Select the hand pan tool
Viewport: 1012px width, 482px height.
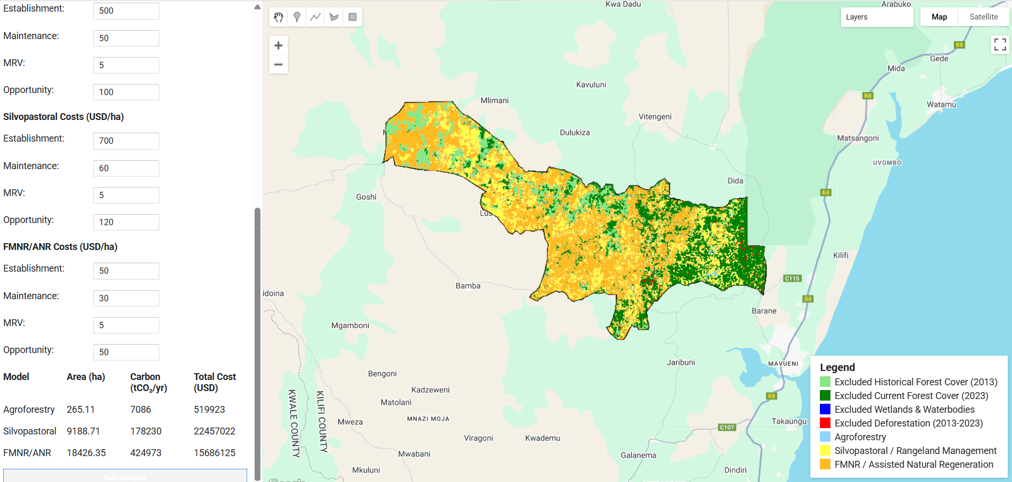click(278, 17)
